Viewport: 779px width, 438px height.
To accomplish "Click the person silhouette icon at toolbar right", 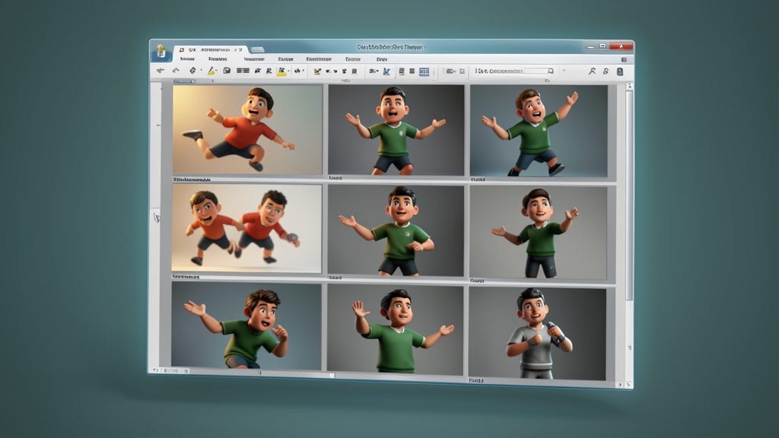I will [x=592, y=71].
